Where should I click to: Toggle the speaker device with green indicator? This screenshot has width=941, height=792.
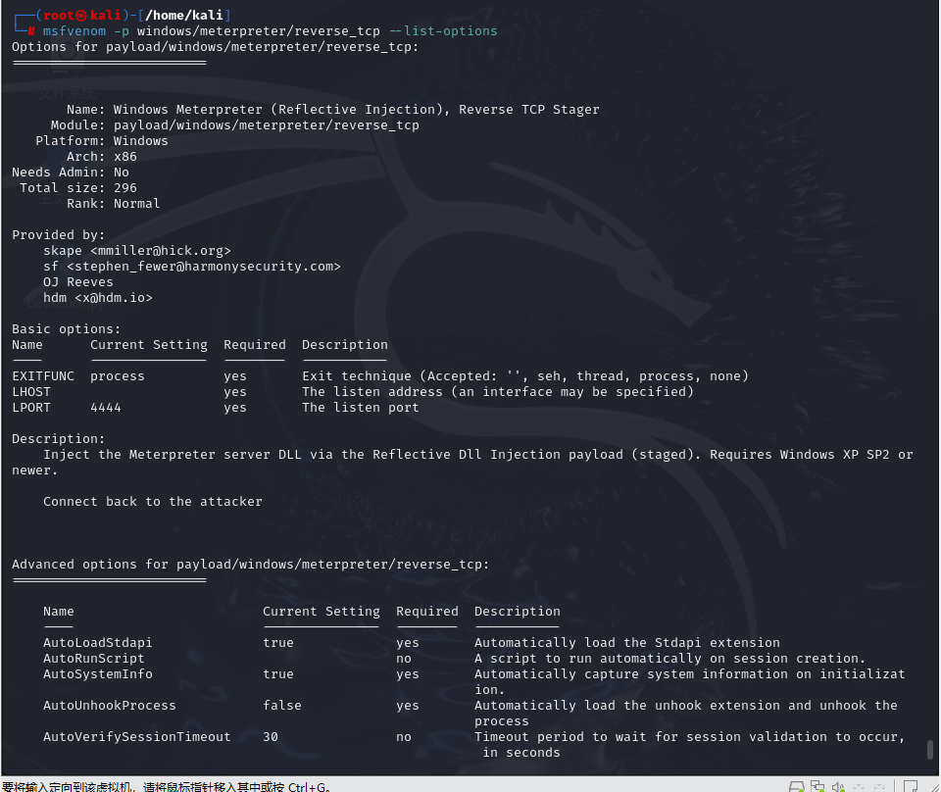click(838, 784)
